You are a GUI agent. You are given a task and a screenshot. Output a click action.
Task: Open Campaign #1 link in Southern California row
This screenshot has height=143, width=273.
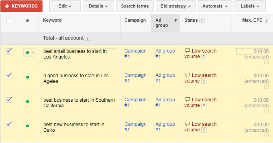135,102
